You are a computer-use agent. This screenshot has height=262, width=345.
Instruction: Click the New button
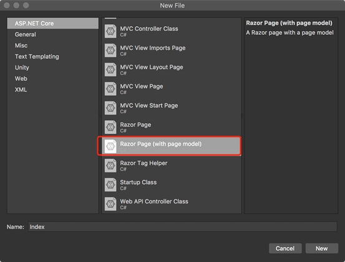coord(322,248)
